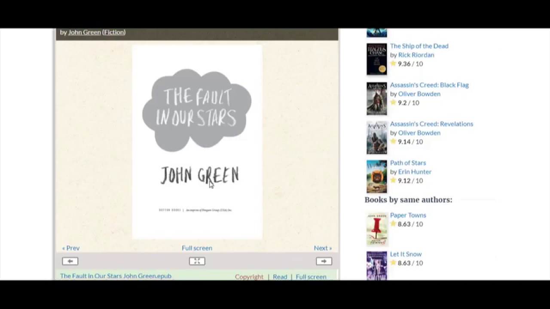Open Erin Hunter author link
550x309 pixels.
(x=415, y=172)
